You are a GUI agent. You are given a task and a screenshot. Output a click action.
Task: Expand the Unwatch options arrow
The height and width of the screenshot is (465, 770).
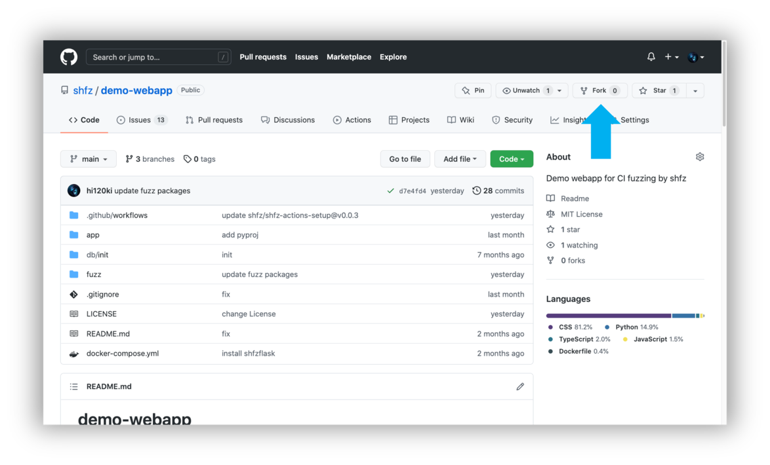tap(560, 90)
